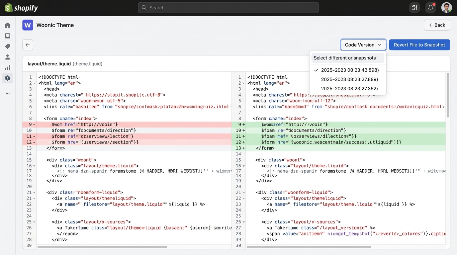Open the Home icon in left sidebar
457x255 pixels.
click(x=7, y=25)
